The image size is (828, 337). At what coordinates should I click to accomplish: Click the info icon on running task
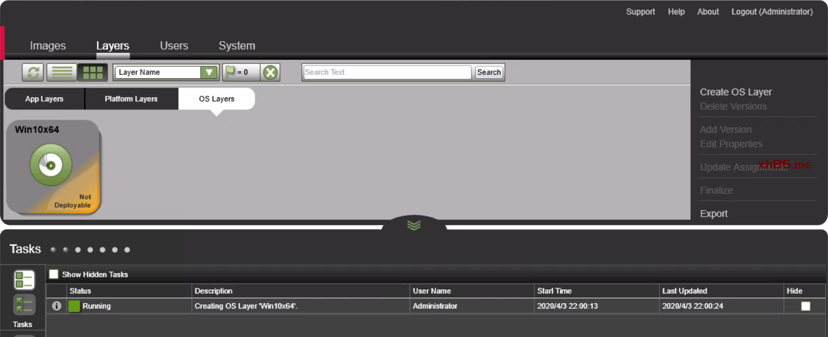(x=56, y=306)
